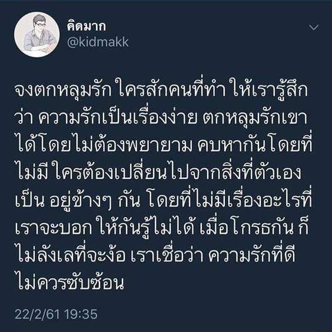This screenshot has height=332, width=332.
Task: Click the final line ไม่ควรซับซ้อน
Action: (x=69, y=282)
